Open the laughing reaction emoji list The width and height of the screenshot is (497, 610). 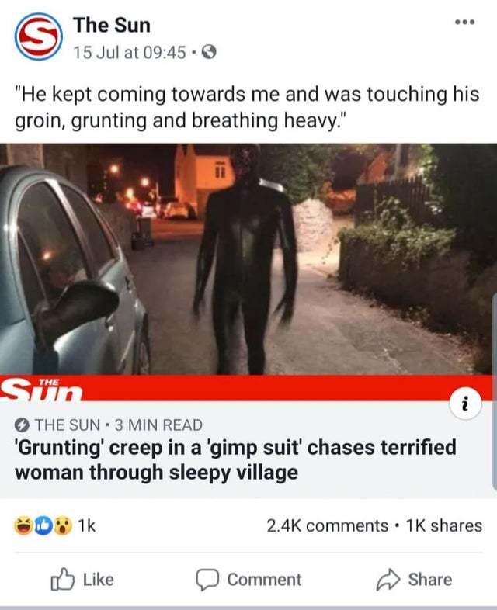(24, 525)
